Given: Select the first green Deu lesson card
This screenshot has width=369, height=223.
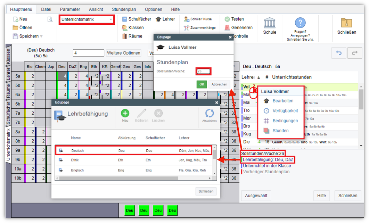Looking at the screenshot, I should (130, 210).
